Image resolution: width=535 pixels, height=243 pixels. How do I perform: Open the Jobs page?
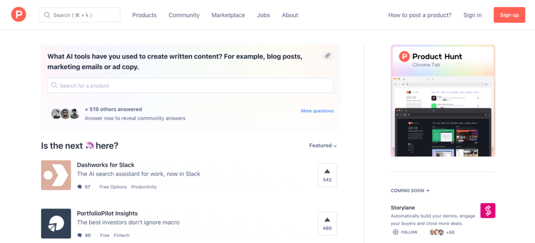click(263, 15)
